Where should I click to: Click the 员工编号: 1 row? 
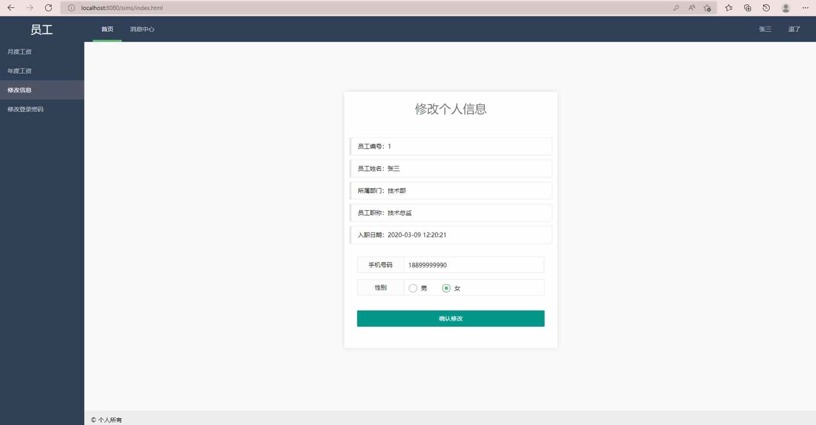pyautogui.click(x=451, y=146)
